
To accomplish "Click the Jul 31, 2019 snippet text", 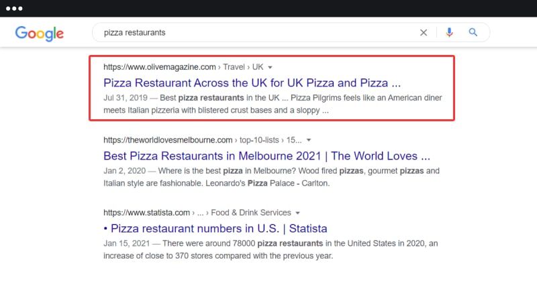I will pyautogui.click(x=273, y=104).
